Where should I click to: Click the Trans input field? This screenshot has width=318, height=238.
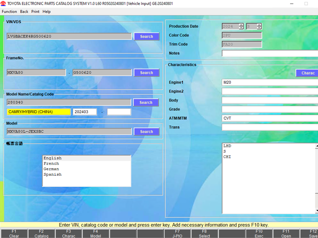coord(270,127)
